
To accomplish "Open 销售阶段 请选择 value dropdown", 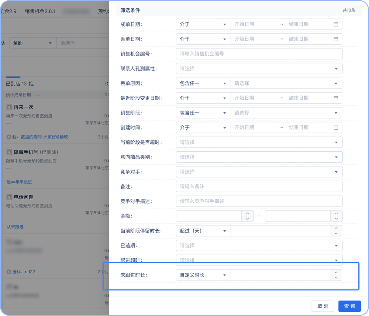I will pyautogui.click(x=286, y=113).
